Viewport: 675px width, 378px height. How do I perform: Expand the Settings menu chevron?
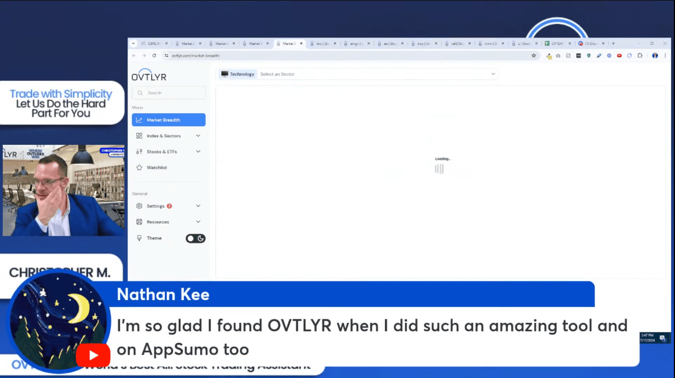198,206
